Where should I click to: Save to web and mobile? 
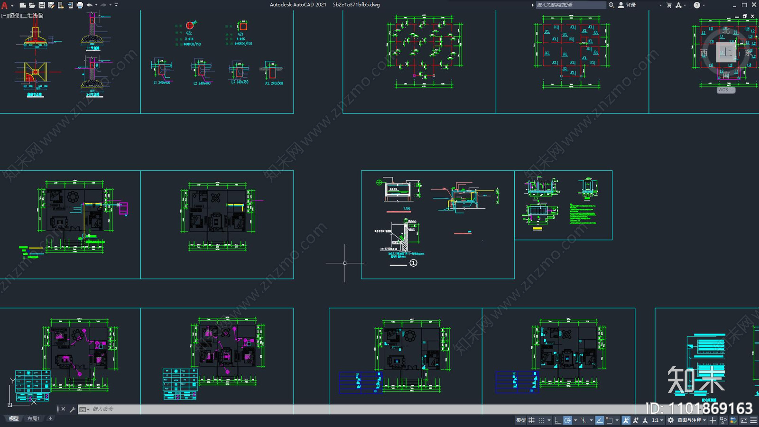(70, 5)
